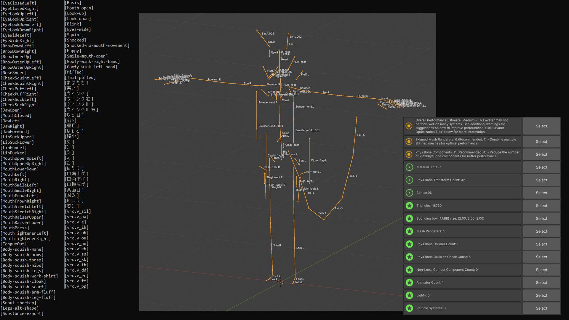The width and height of the screenshot is (569, 320).
Task: Click the Shin.L bone label
Action: [x=300, y=248]
